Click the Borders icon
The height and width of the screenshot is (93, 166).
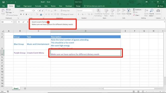32,14
